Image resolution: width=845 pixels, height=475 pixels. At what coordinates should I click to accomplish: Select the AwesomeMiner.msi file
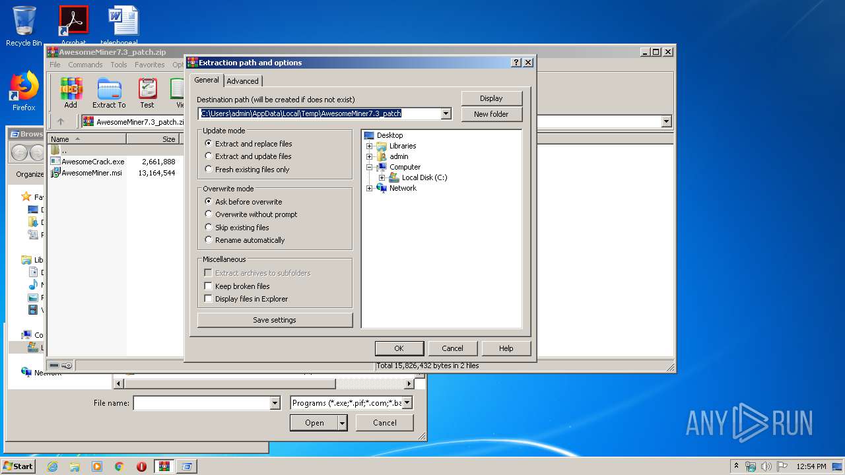coord(87,173)
